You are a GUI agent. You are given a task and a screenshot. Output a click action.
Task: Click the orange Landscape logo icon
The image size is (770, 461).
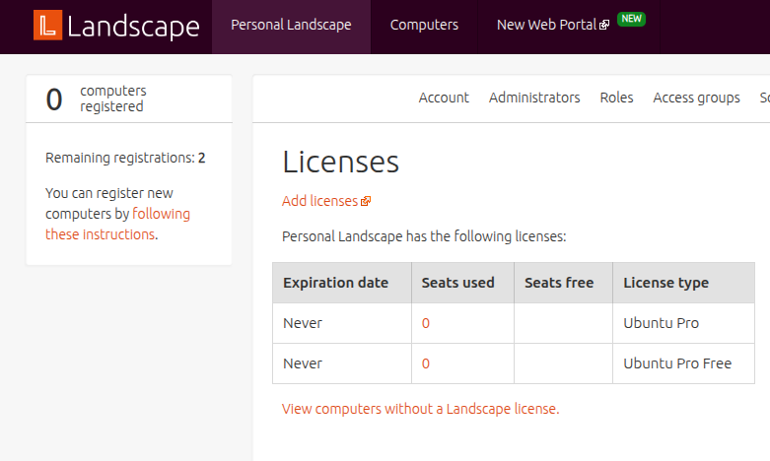coord(47,25)
